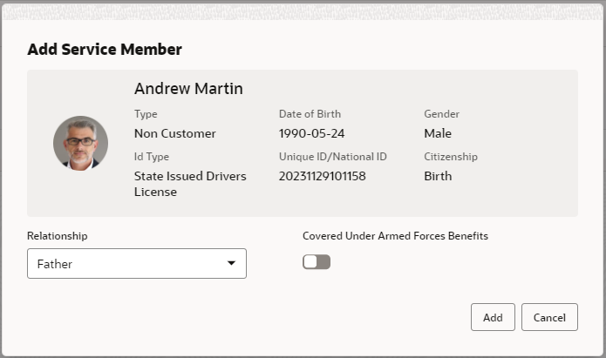This screenshot has width=606, height=358.
Task: Click the "Date of Birth" label
Action: pos(310,114)
